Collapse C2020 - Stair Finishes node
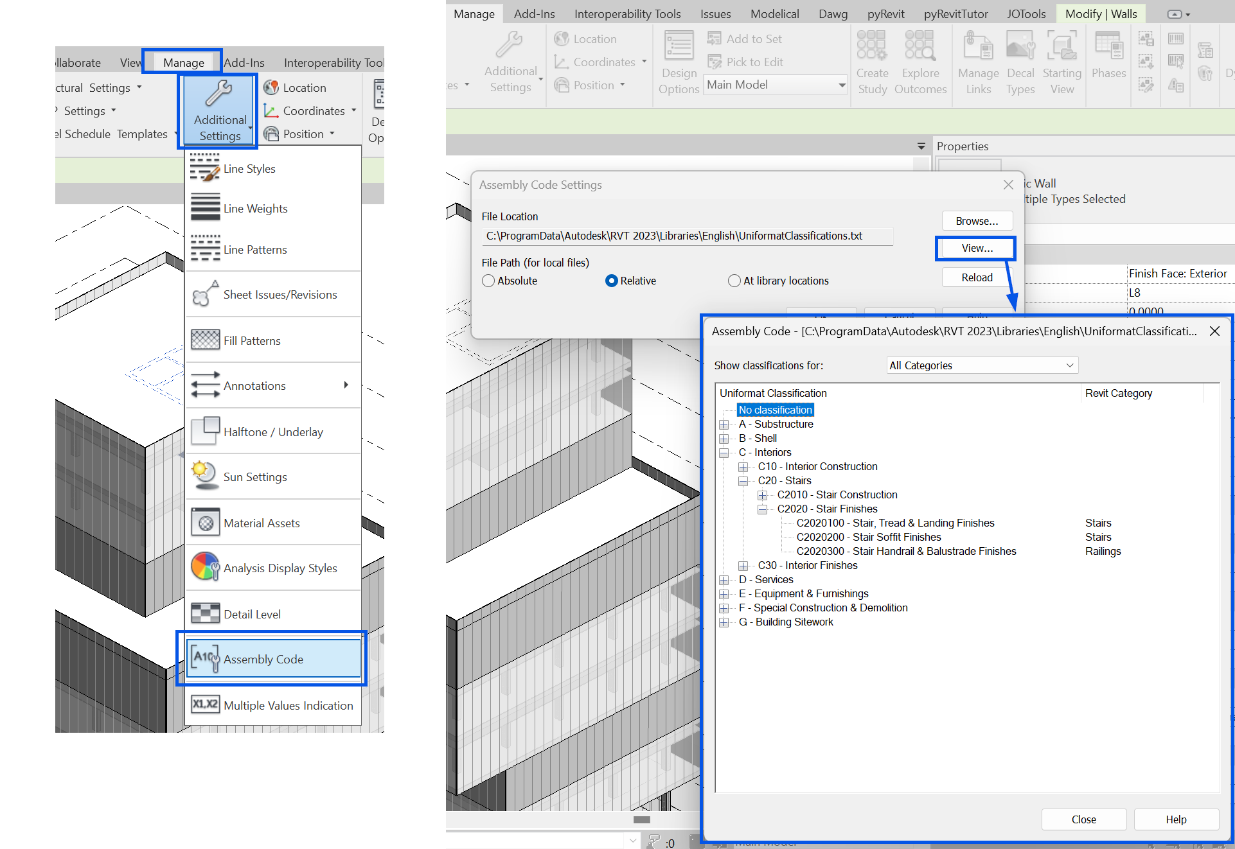Image resolution: width=1235 pixels, height=849 pixels. (763, 509)
